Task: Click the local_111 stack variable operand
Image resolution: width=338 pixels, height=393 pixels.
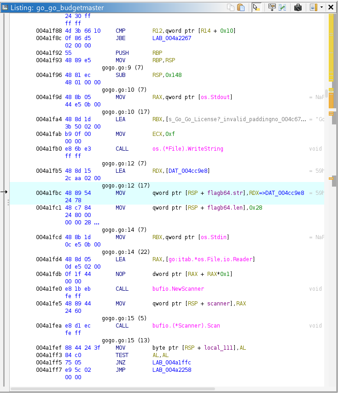Action: tap(219, 348)
